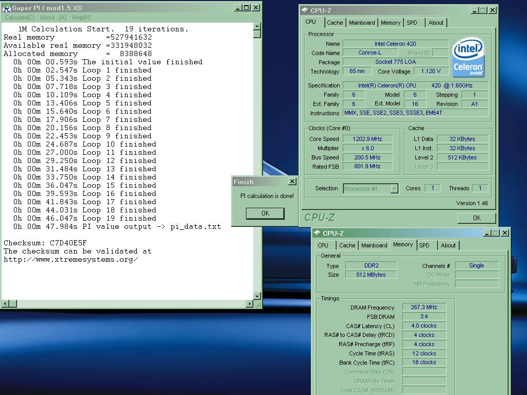
Task: Click the Core Speed value '1202.9 MHz'
Action: coord(367,139)
